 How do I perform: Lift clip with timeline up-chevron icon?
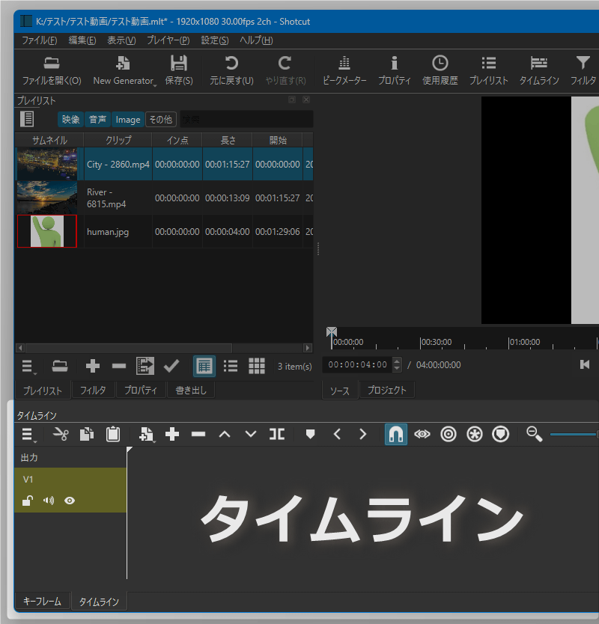(225, 434)
